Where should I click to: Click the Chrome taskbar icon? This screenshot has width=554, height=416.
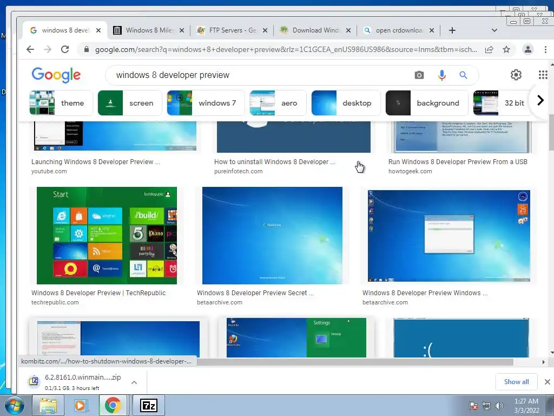pyautogui.click(x=113, y=405)
